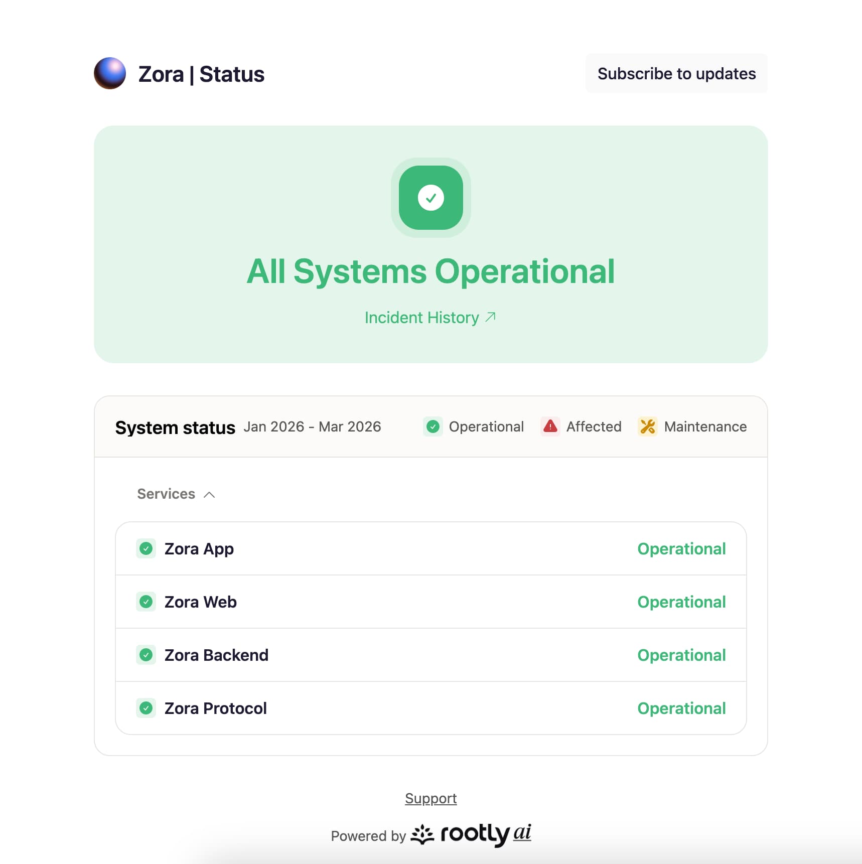Click the Zora Web status check icon
862x864 pixels.
coord(146,602)
